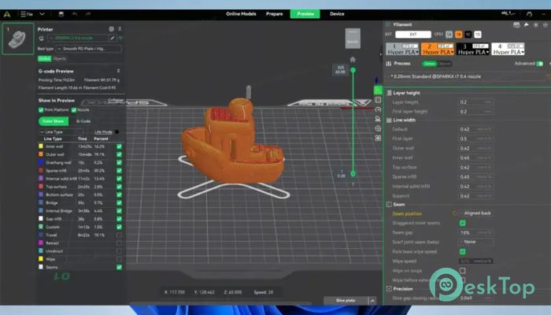Image resolution: width=551 pixels, height=315 pixels.
Task: Click the Color Show button
Action: pos(54,121)
